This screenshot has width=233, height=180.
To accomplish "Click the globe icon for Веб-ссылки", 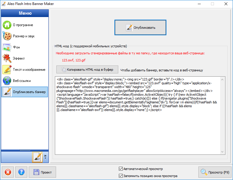I will point(7,81).
